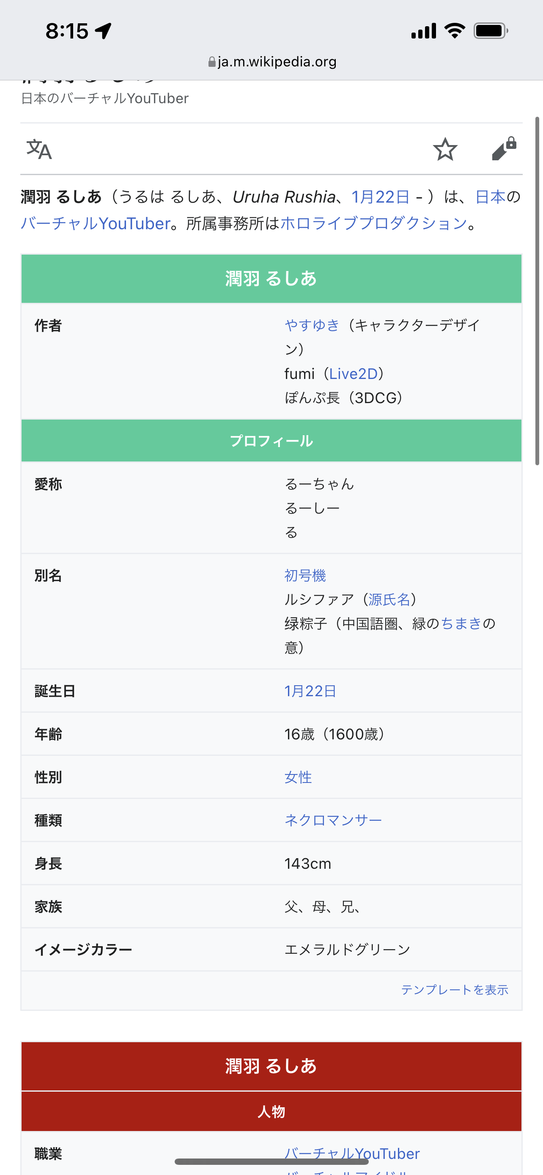543x1175 pixels.
Task: Open the やすゆき author link
Action: tap(312, 325)
